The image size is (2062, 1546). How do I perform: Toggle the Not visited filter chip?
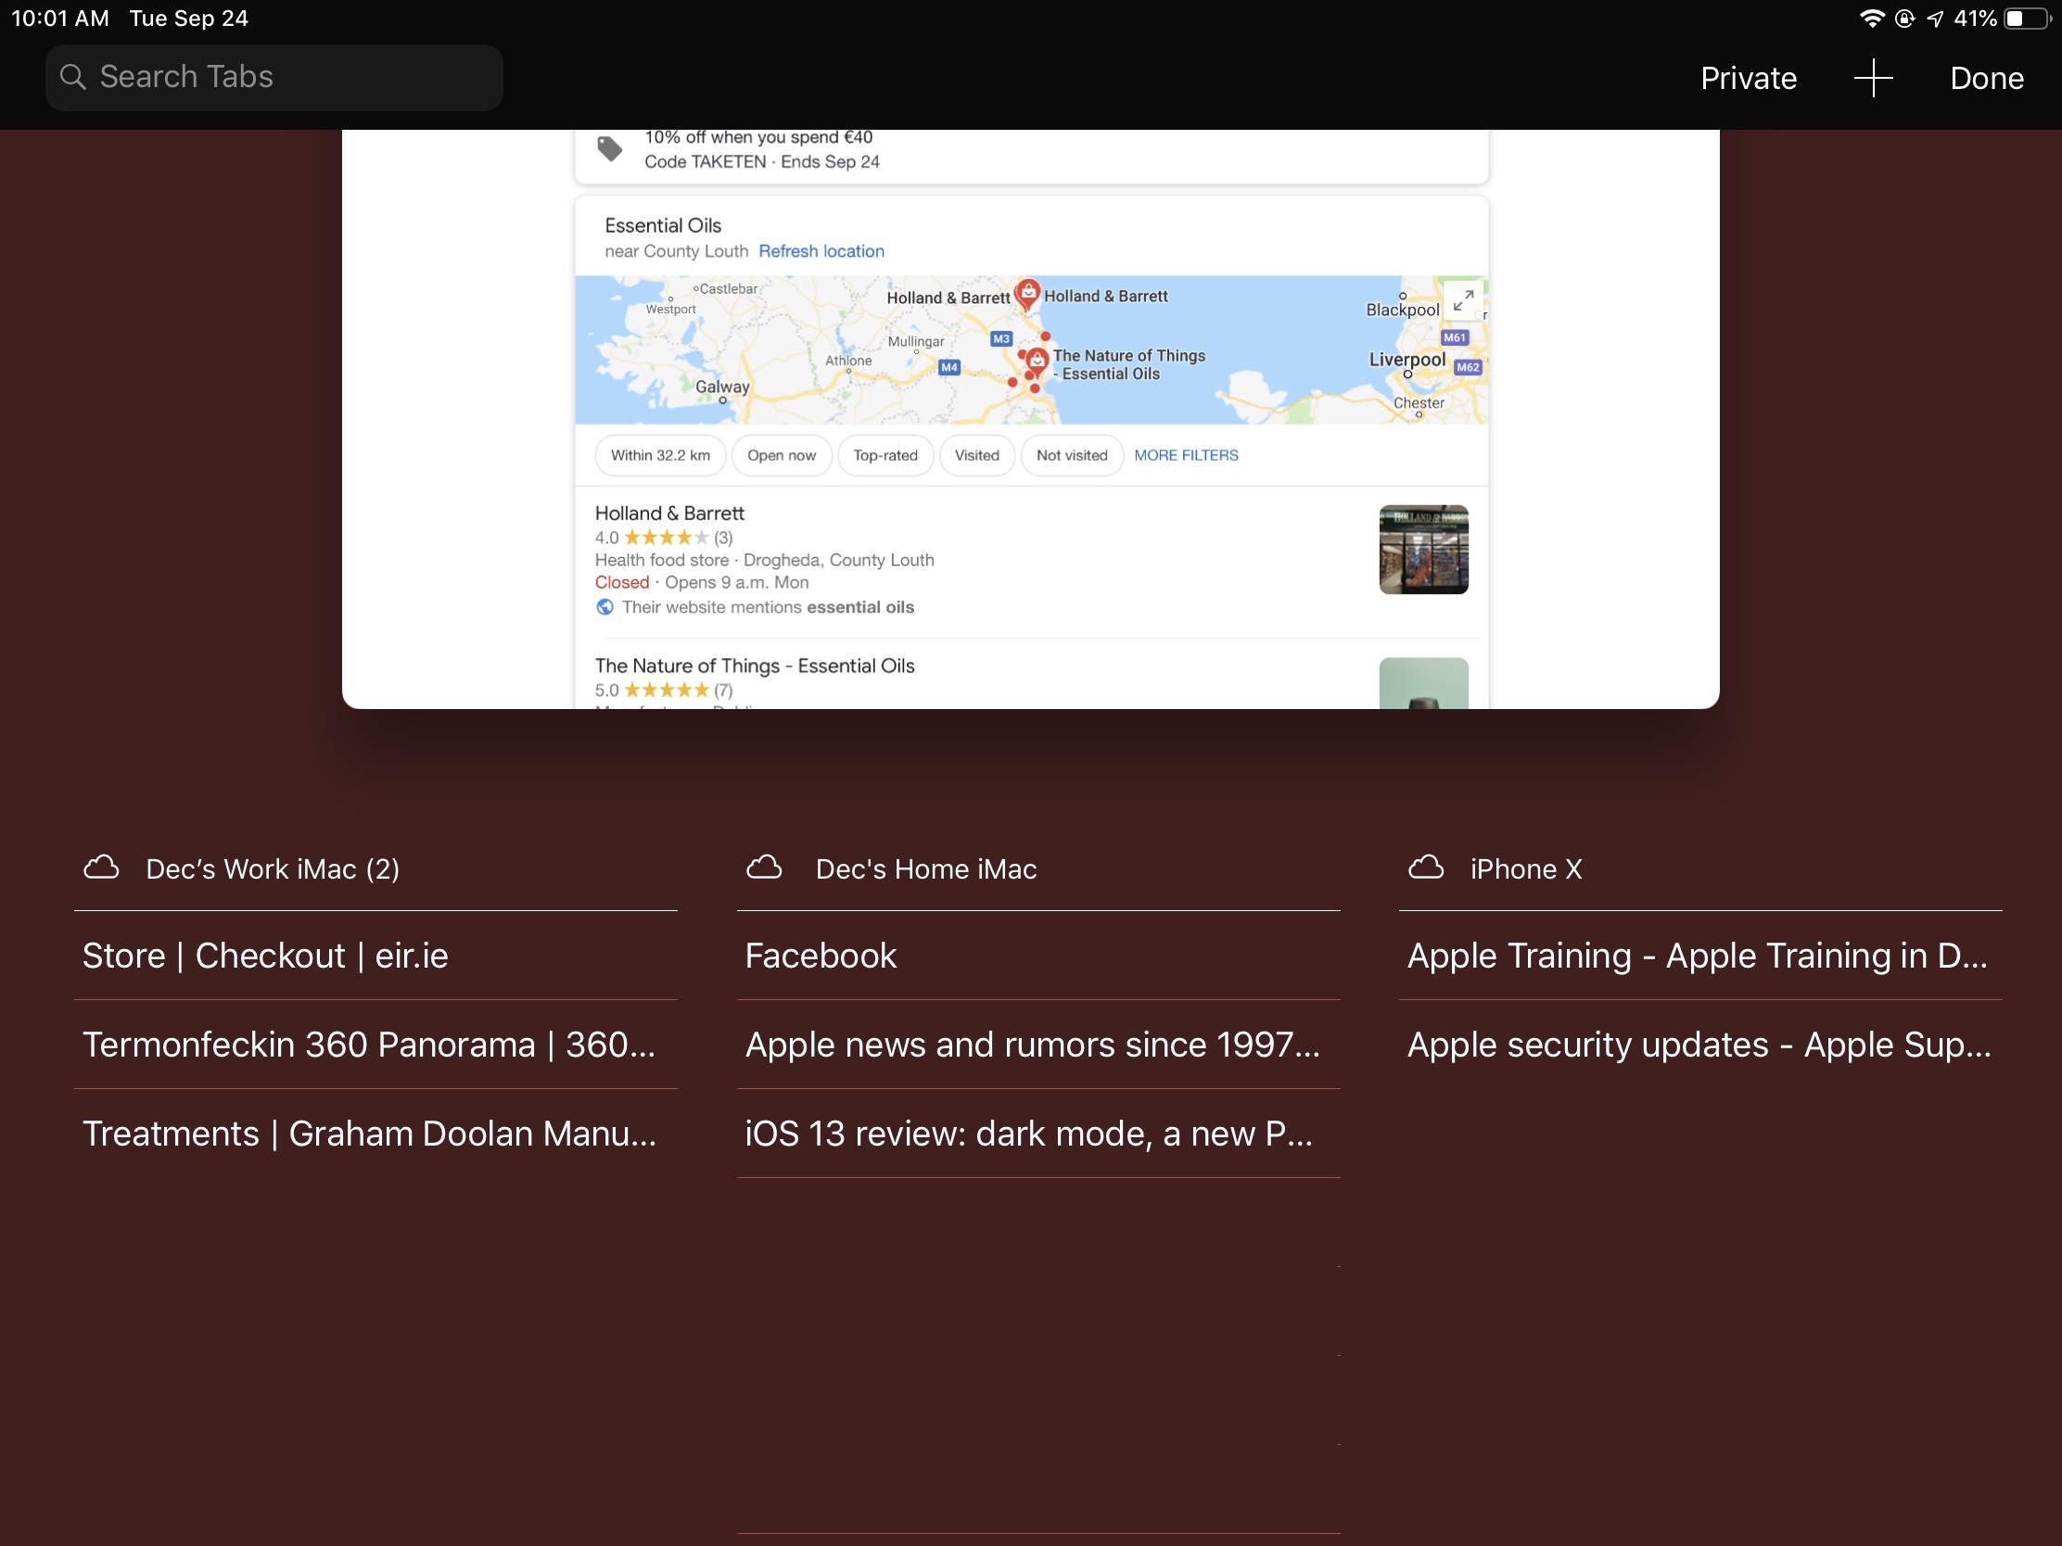(1072, 456)
